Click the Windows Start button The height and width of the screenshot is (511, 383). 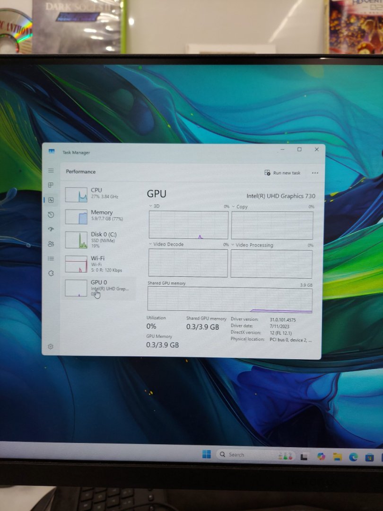pos(207,454)
